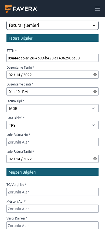
Task: Clear the Düzenleme Tarihi date value
Action: coord(95,75)
